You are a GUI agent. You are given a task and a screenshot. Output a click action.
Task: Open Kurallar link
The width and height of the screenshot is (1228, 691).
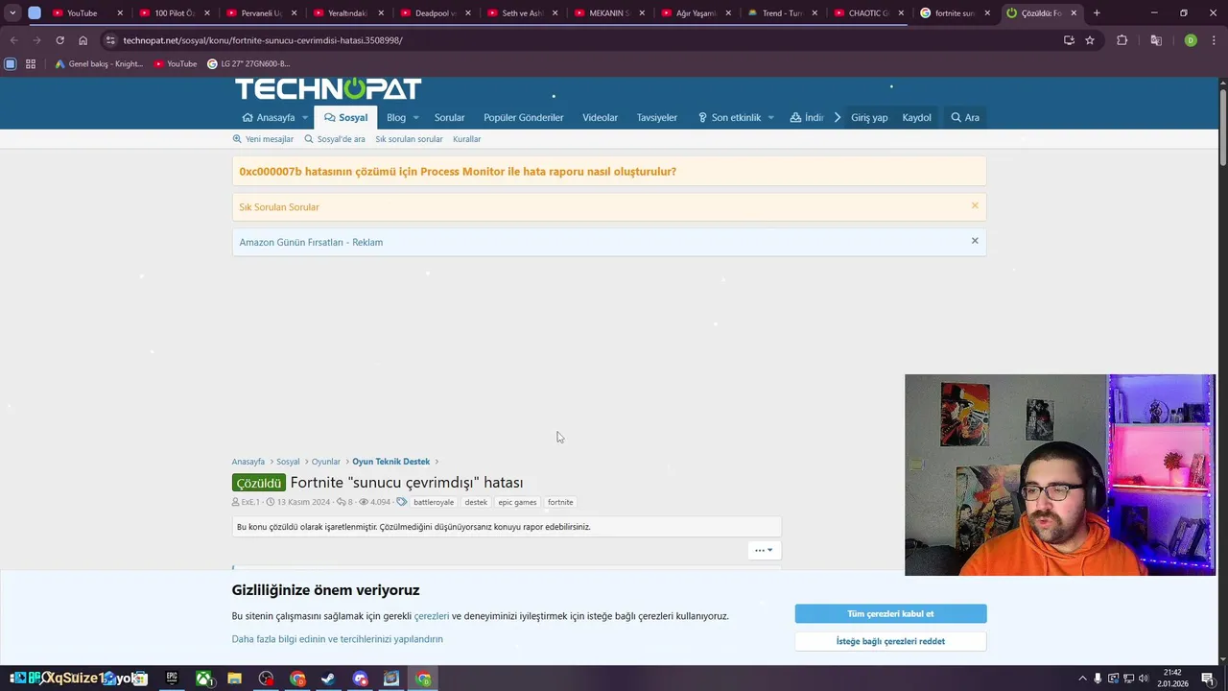tap(467, 139)
